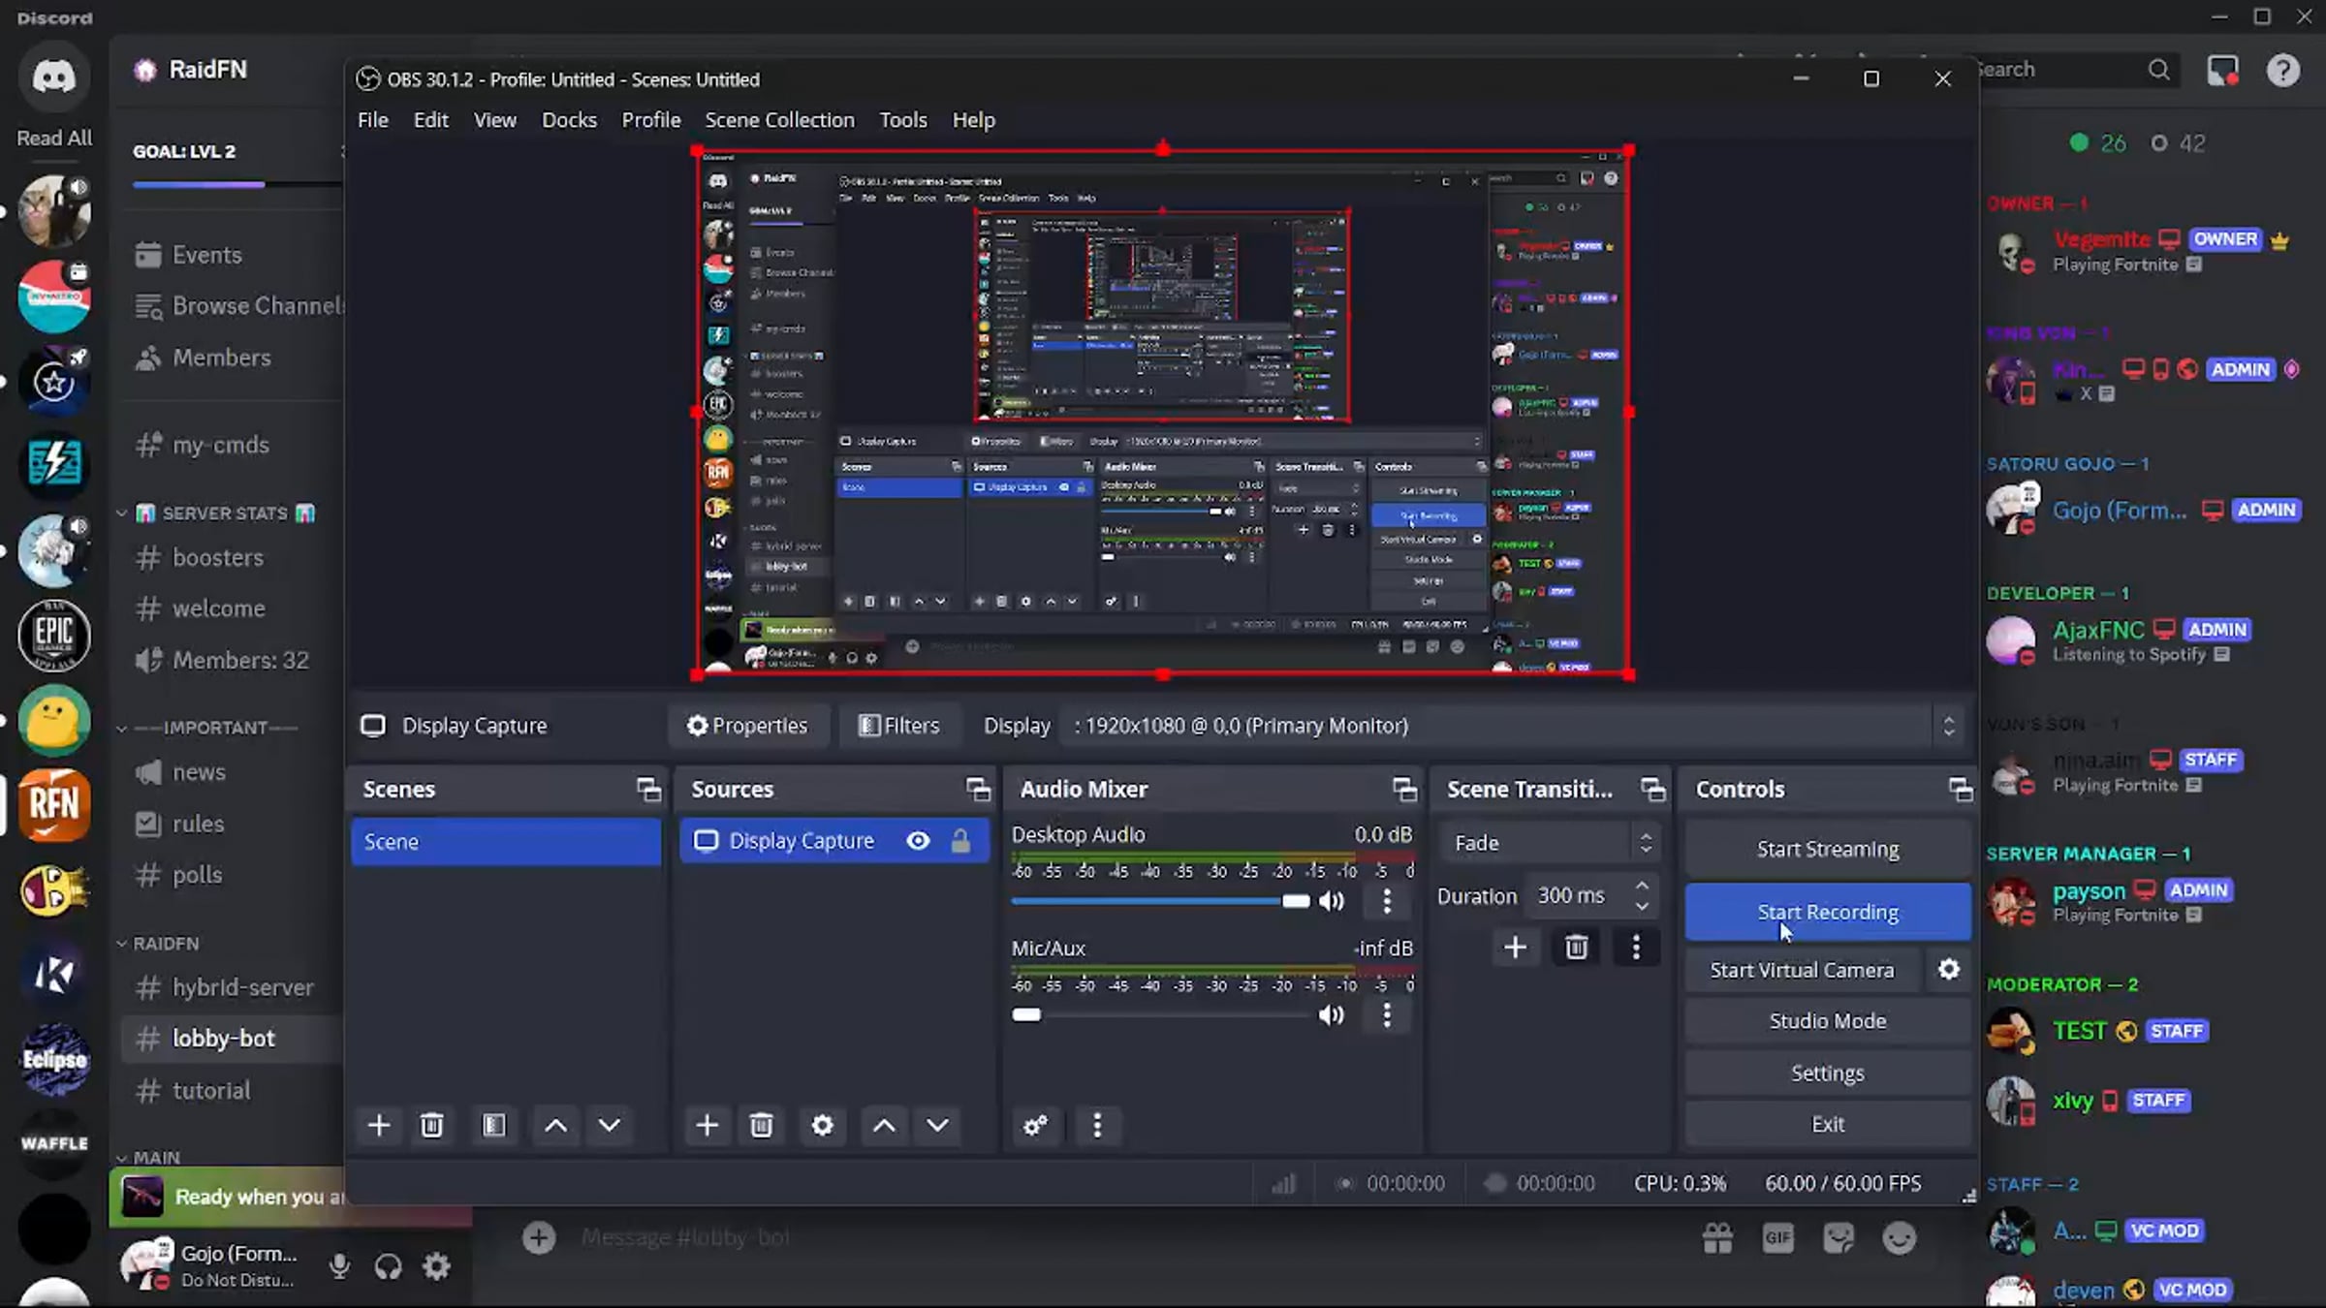
Task: Open the scene filters icon in Scenes panel
Action: pos(494,1125)
